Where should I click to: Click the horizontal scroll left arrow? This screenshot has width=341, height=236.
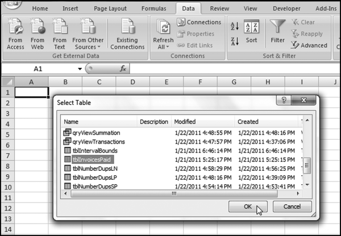coord(65,193)
